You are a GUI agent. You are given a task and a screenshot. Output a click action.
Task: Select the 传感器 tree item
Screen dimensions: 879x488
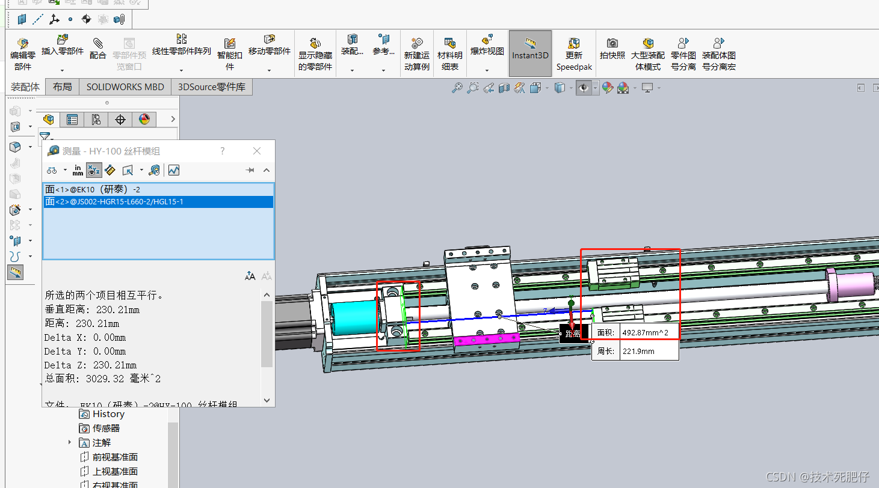coord(99,429)
